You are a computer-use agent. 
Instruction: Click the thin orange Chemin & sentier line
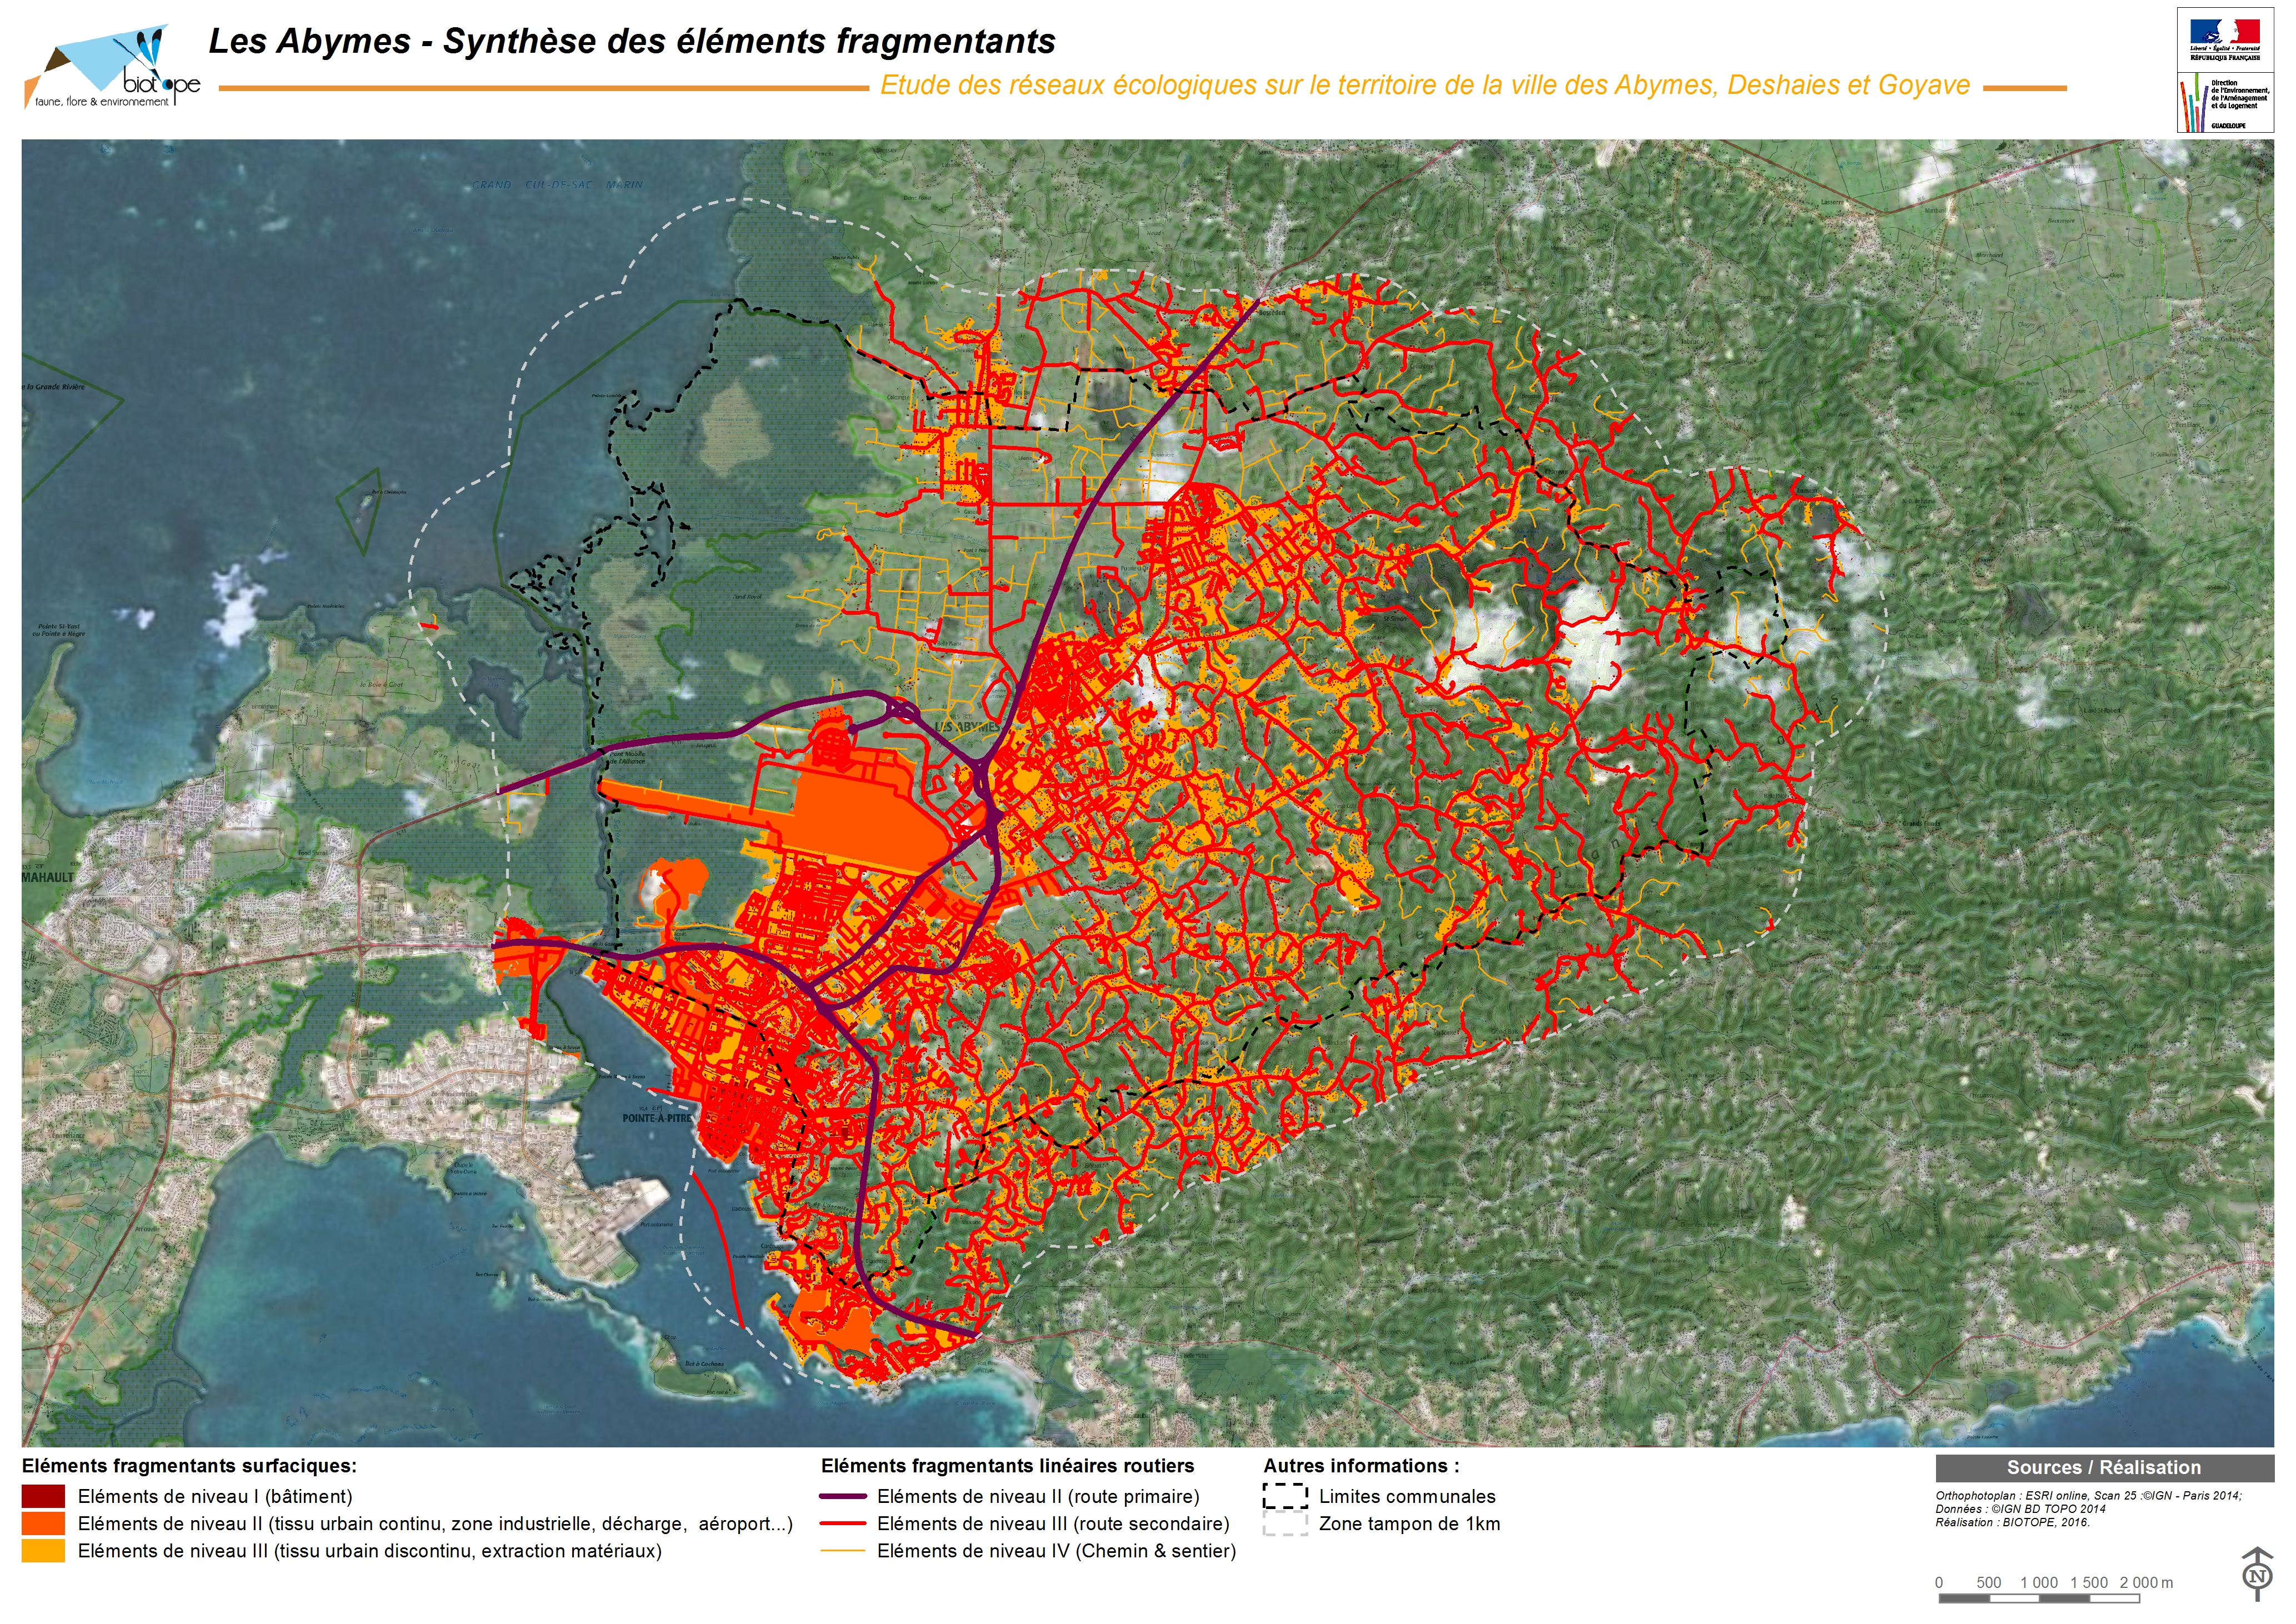pos(842,1551)
